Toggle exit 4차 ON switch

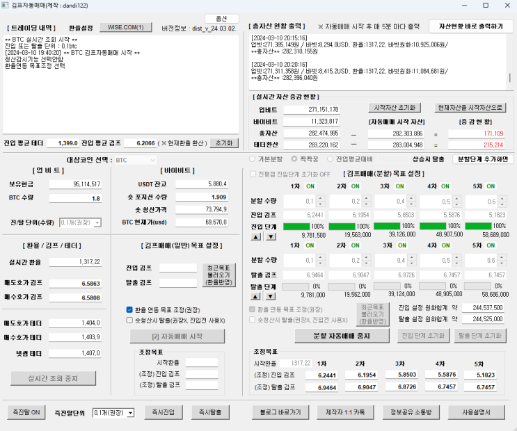[x=445, y=245]
